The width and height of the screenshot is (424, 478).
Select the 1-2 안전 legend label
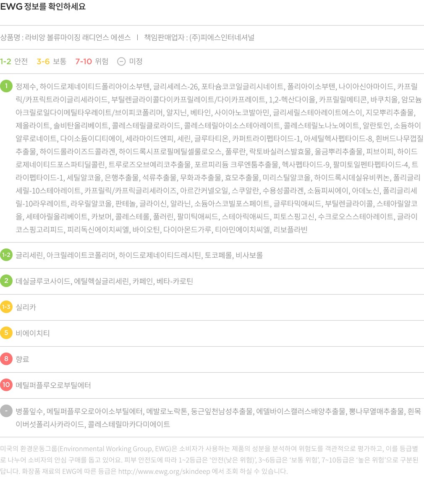[14, 61]
